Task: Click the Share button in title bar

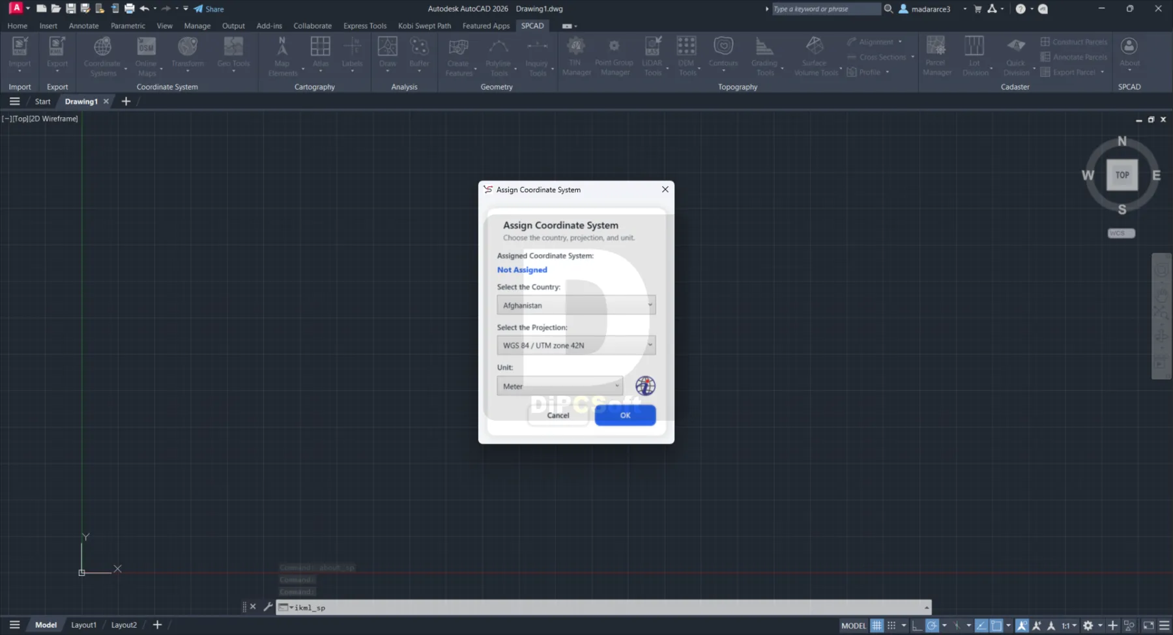Action: coord(209,9)
